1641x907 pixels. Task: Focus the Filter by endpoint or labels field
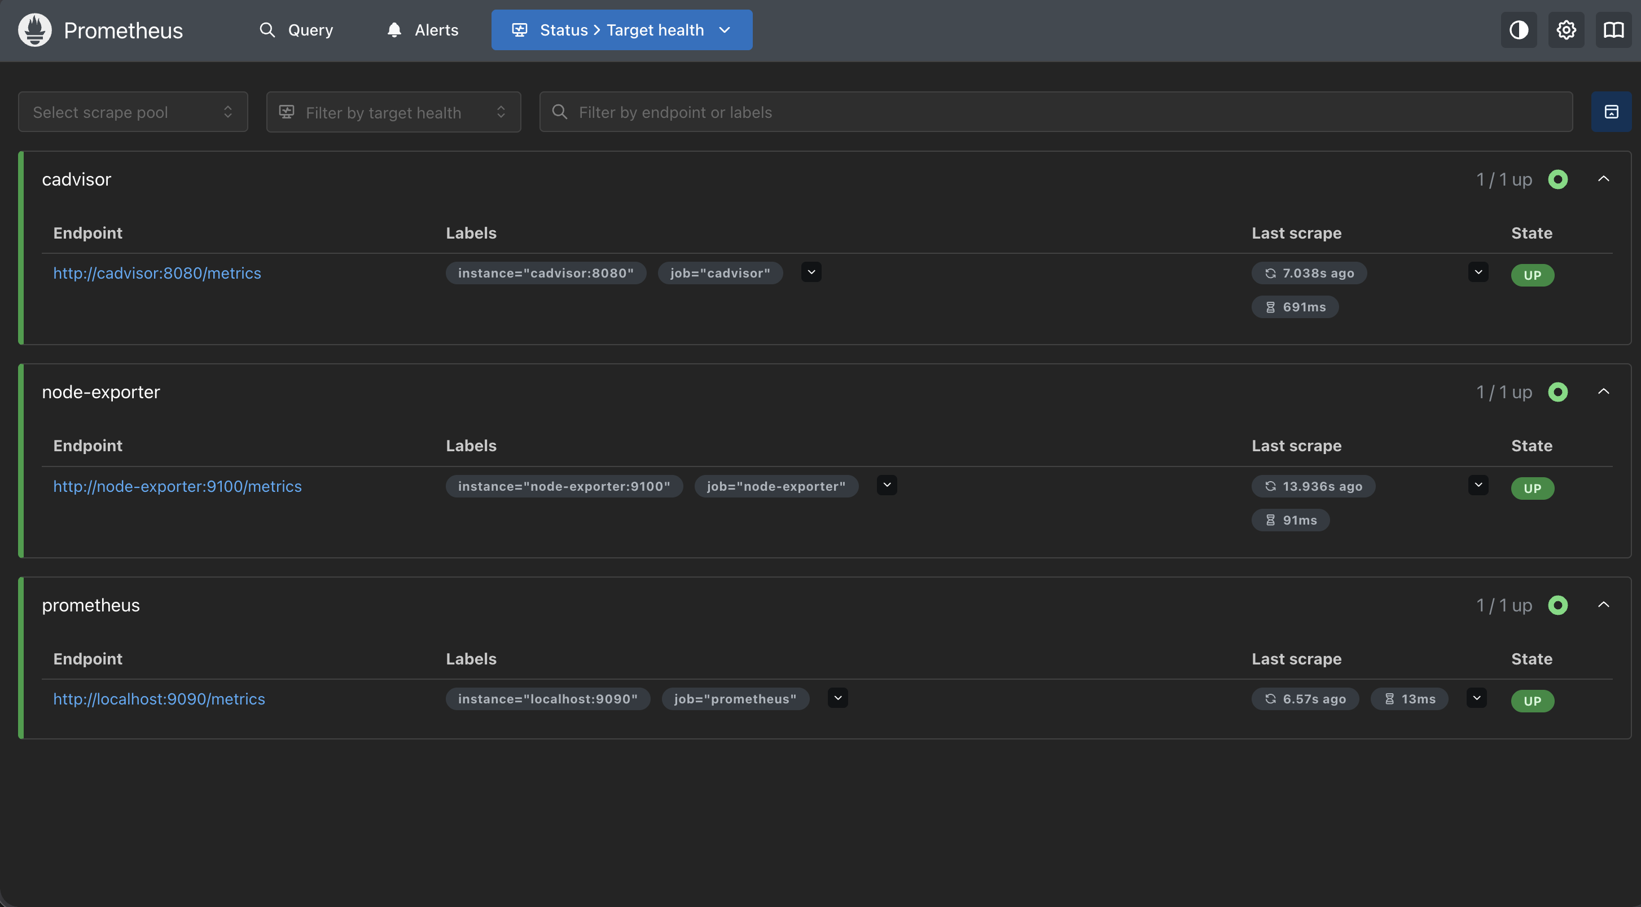[1056, 112]
